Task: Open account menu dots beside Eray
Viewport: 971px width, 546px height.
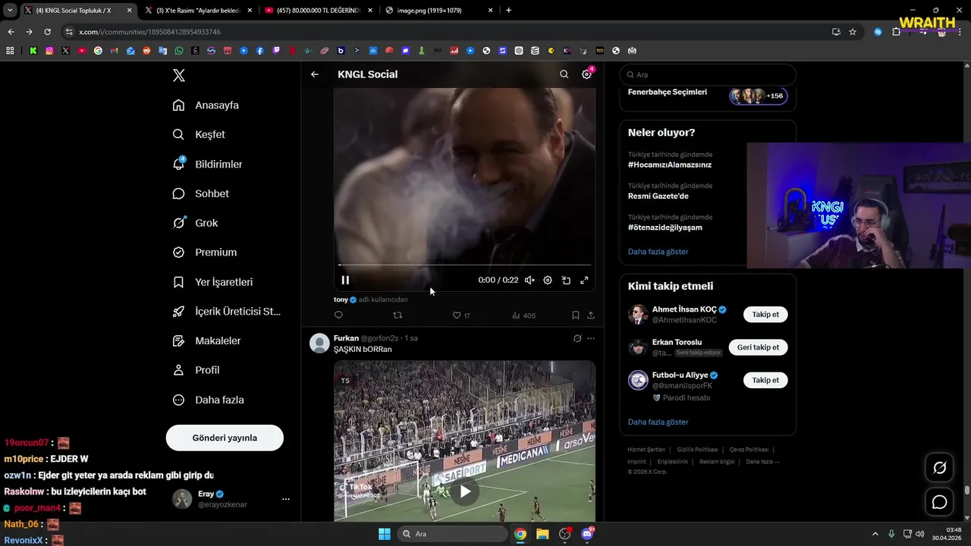Action: tap(286, 499)
